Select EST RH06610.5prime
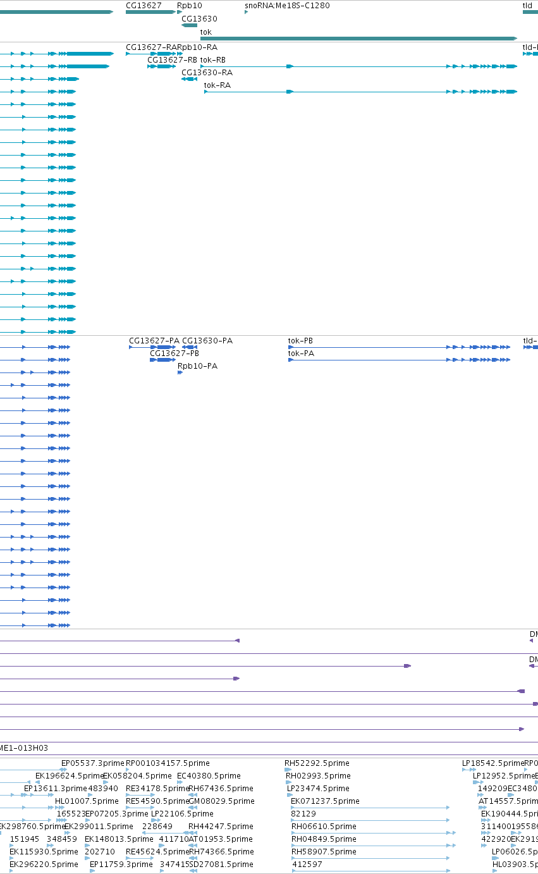 (324, 827)
